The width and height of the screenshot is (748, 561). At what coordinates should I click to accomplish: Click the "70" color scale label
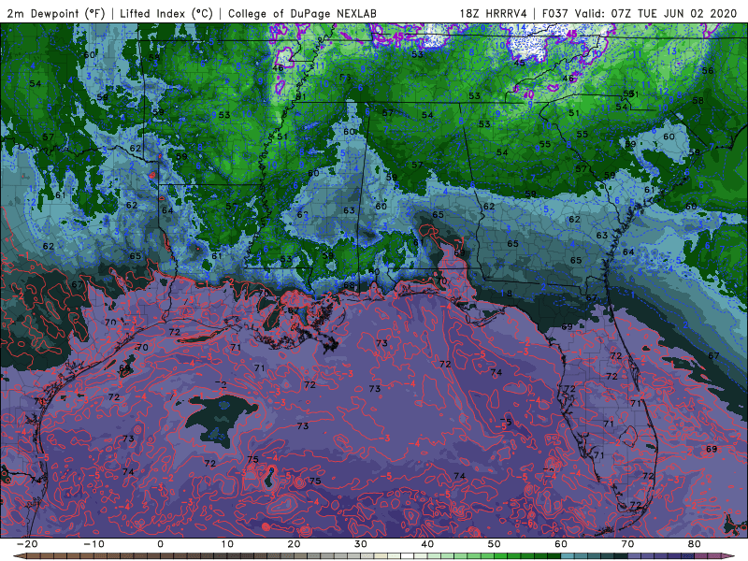click(627, 544)
